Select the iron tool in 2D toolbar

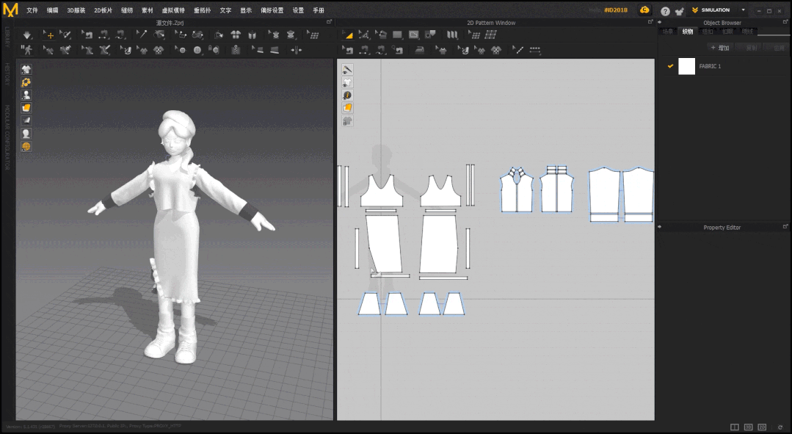[x=420, y=50]
